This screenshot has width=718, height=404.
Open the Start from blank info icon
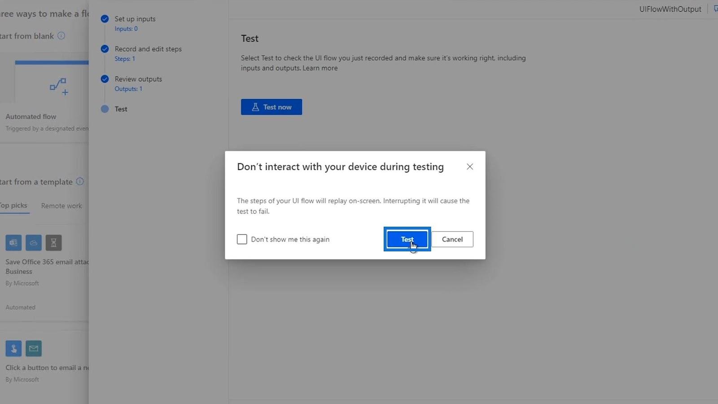(x=61, y=35)
